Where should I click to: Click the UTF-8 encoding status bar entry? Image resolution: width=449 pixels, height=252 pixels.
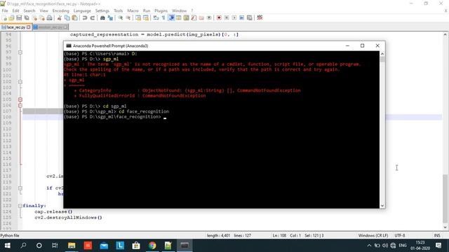[x=400, y=235]
